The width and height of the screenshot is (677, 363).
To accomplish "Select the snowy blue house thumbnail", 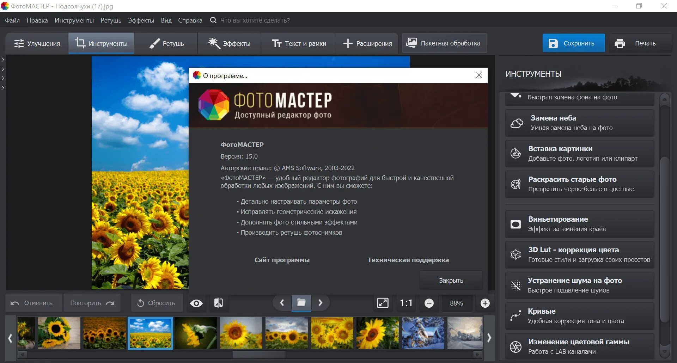I will [423, 333].
